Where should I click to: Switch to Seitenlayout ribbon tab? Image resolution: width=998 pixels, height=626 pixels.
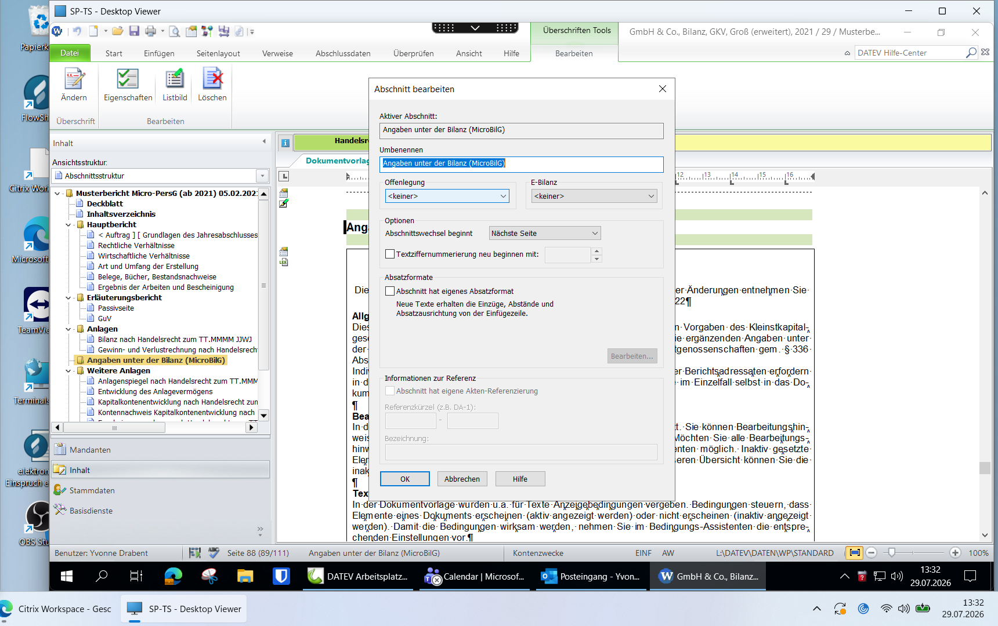tap(218, 53)
